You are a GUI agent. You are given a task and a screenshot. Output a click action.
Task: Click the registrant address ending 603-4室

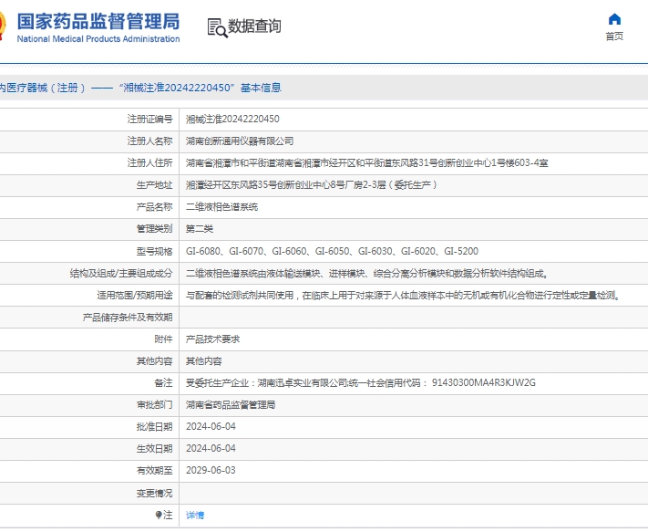click(x=367, y=163)
